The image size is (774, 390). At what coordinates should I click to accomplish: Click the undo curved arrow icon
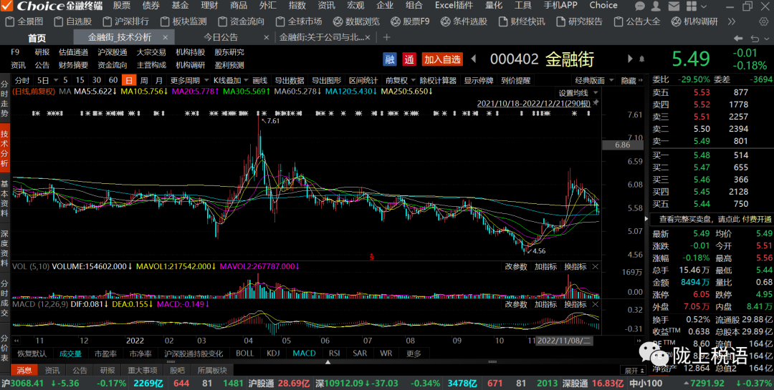(x=755, y=38)
